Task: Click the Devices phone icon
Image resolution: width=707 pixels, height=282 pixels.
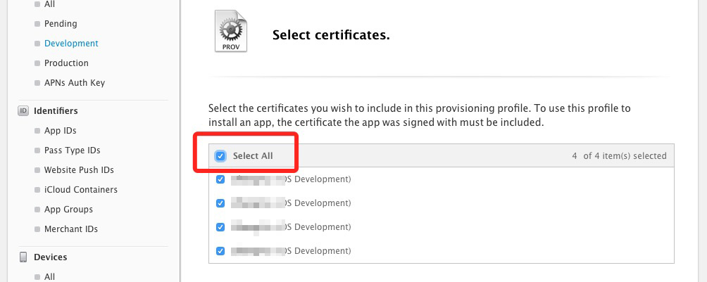Action: pyautogui.click(x=23, y=257)
